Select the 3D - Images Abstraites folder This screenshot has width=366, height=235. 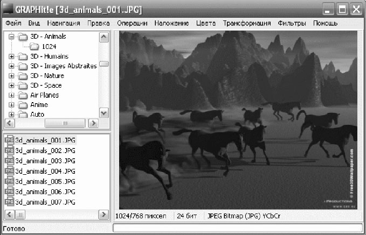coord(63,66)
